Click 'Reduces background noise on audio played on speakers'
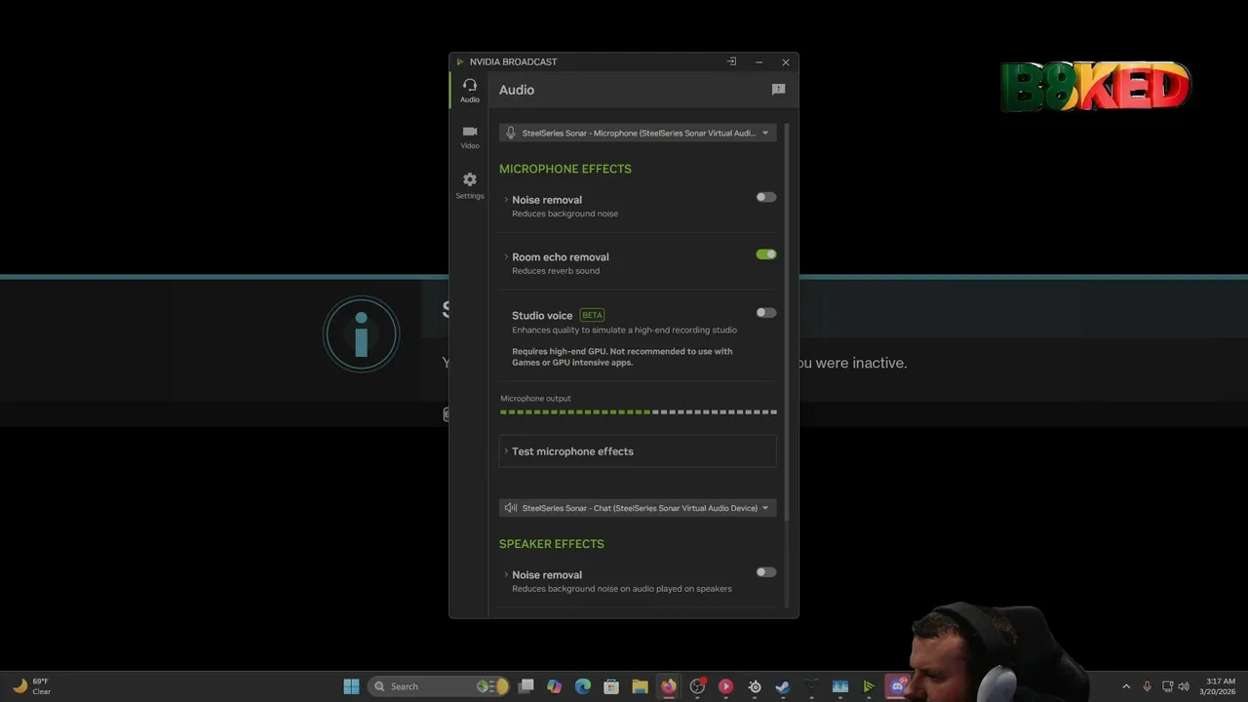The height and width of the screenshot is (702, 1248). [622, 589]
